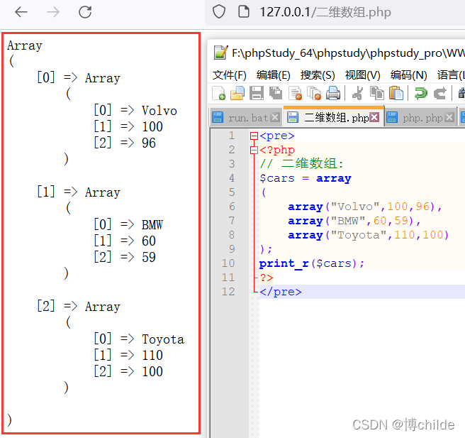Screen dimensions: 465x438
Task: Collapse the <?php fold marker
Action: (254, 150)
